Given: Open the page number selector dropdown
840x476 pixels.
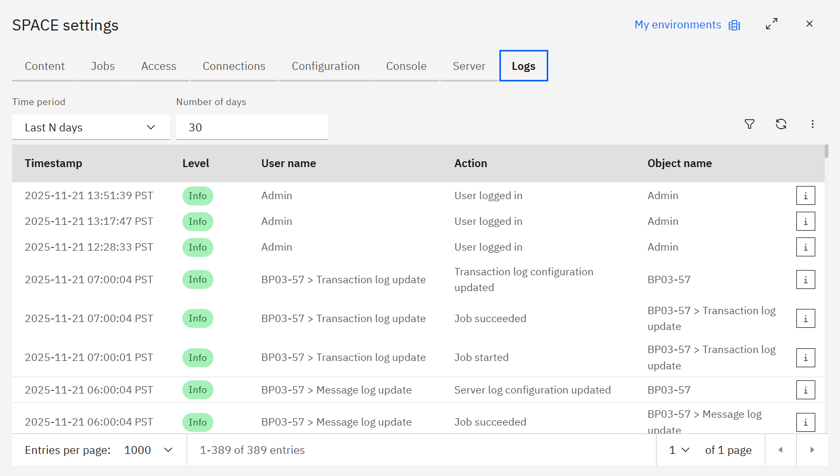Looking at the screenshot, I should [679, 450].
